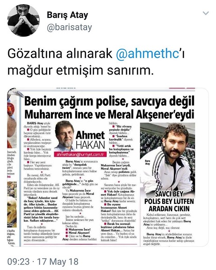Image resolution: width=216 pixels, height=270 pixels.
Task: Click Ahmet Hakan's columnist portrait
Action: [x=65, y=136]
